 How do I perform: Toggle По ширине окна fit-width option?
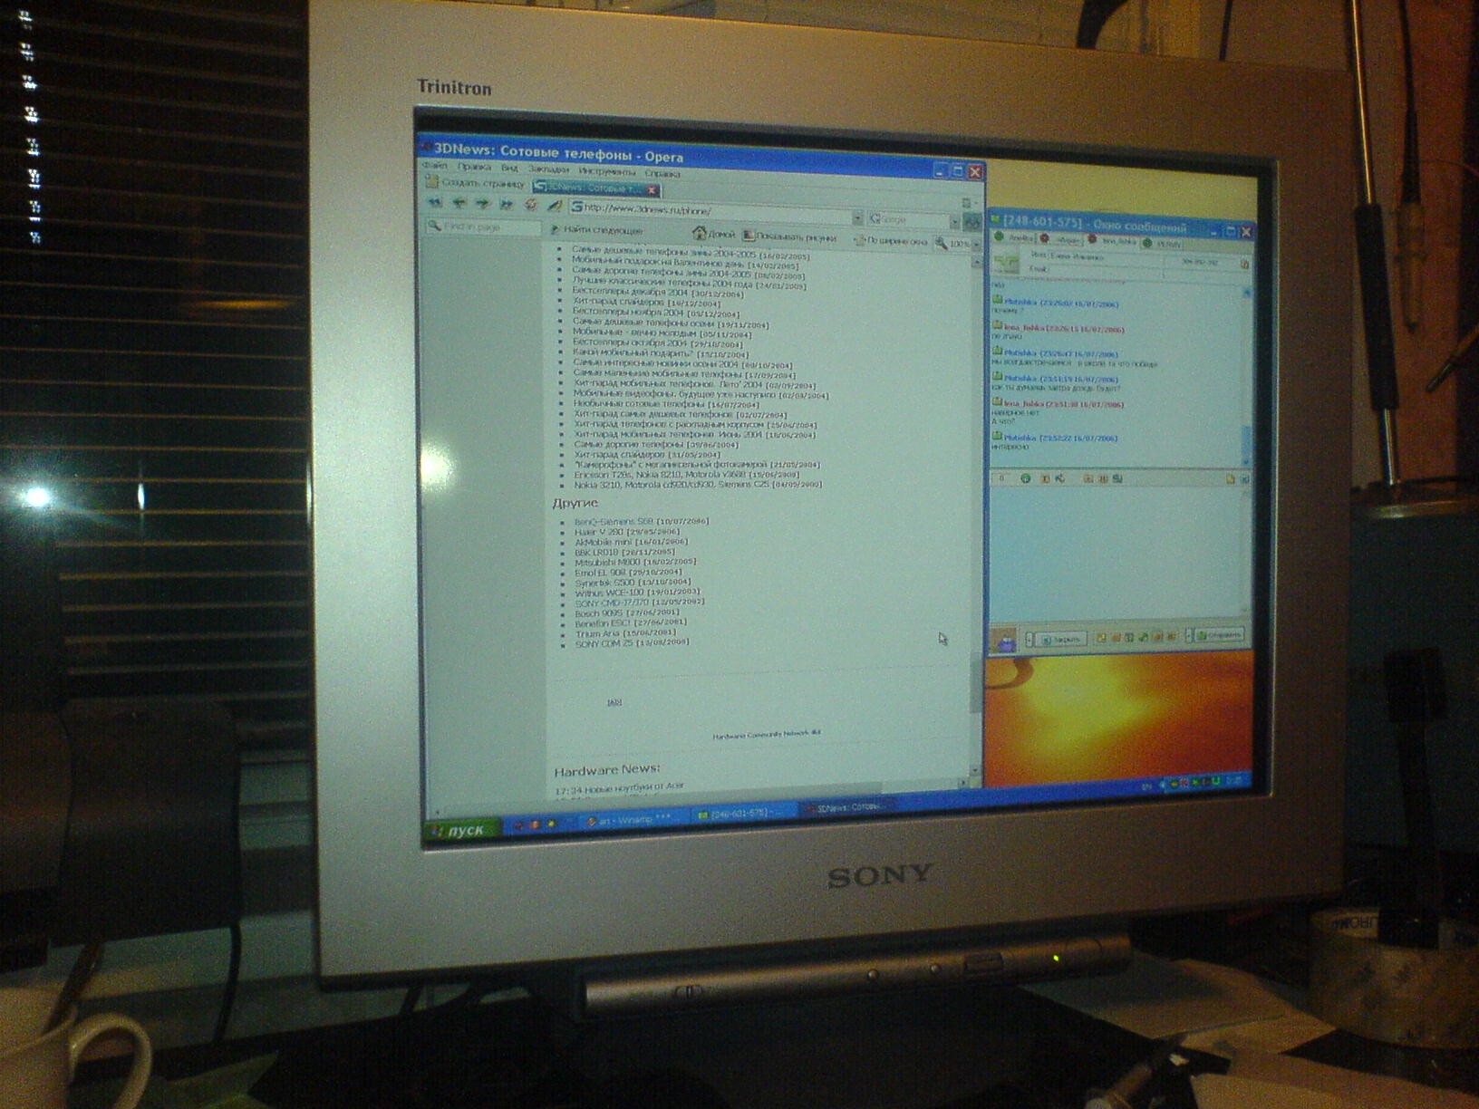(x=891, y=241)
